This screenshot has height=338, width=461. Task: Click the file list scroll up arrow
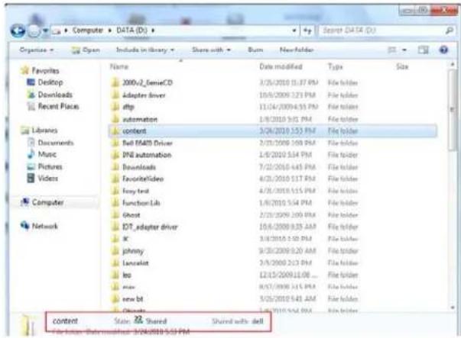(x=452, y=64)
